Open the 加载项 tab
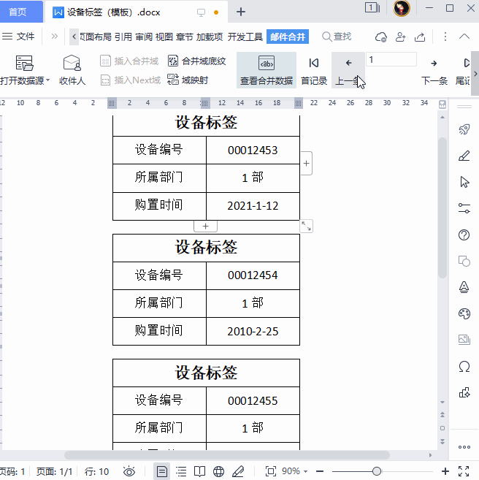This screenshot has height=480, width=479. pos(210,37)
